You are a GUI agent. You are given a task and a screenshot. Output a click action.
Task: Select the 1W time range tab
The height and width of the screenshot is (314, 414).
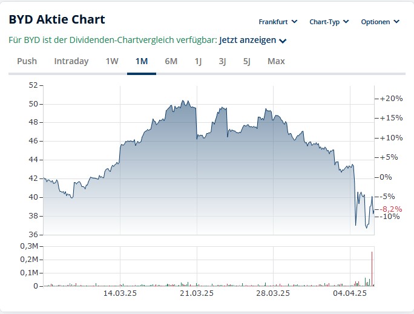pyautogui.click(x=112, y=61)
